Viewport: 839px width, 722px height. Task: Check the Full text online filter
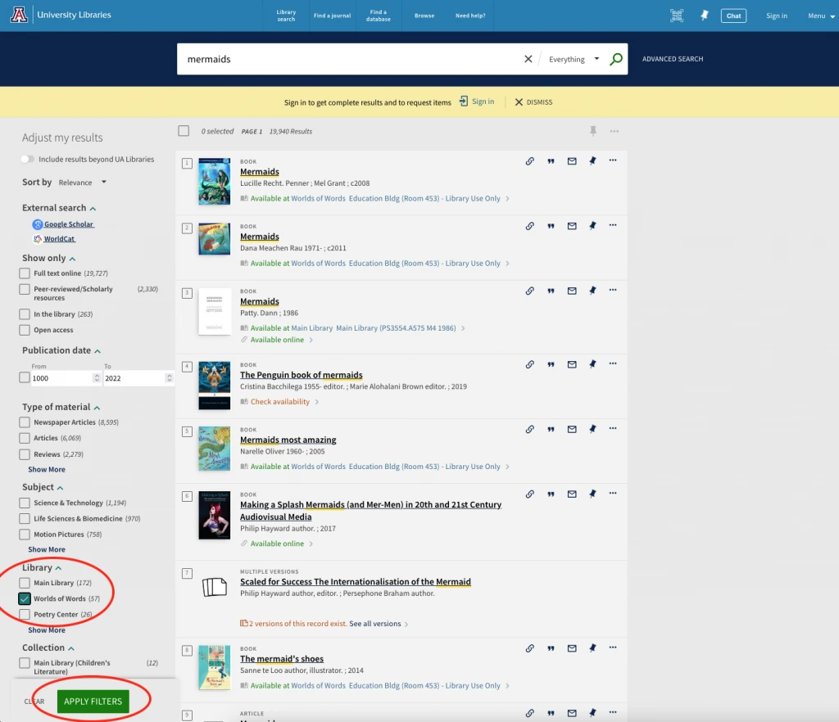(25, 273)
